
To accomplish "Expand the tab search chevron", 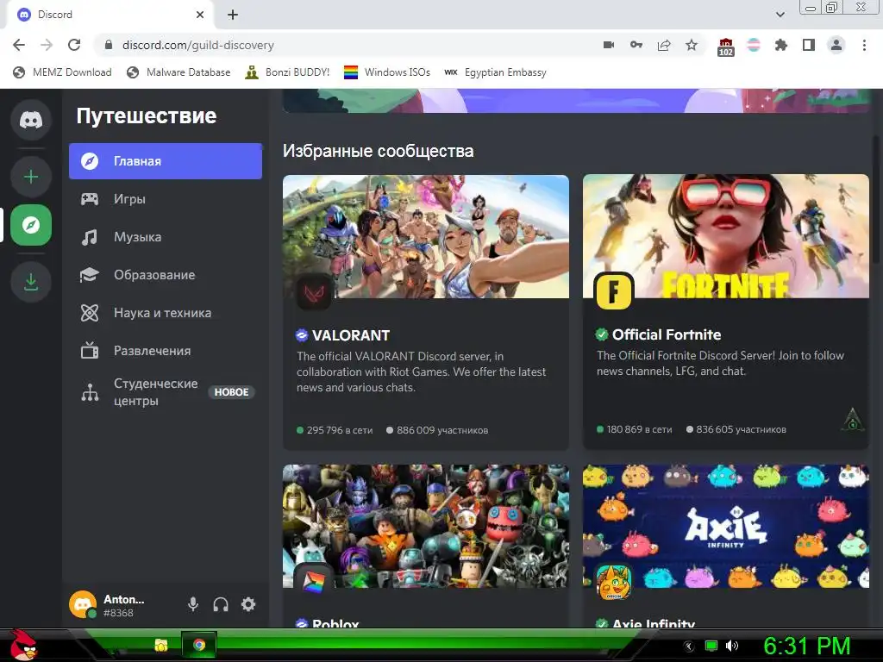I will tap(780, 15).
